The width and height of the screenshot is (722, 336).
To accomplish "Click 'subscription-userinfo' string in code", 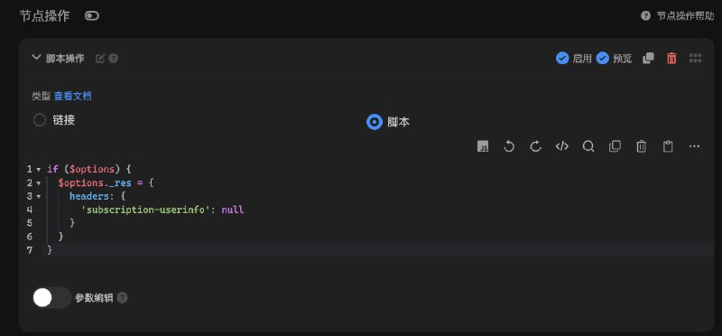I will pyautogui.click(x=145, y=210).
